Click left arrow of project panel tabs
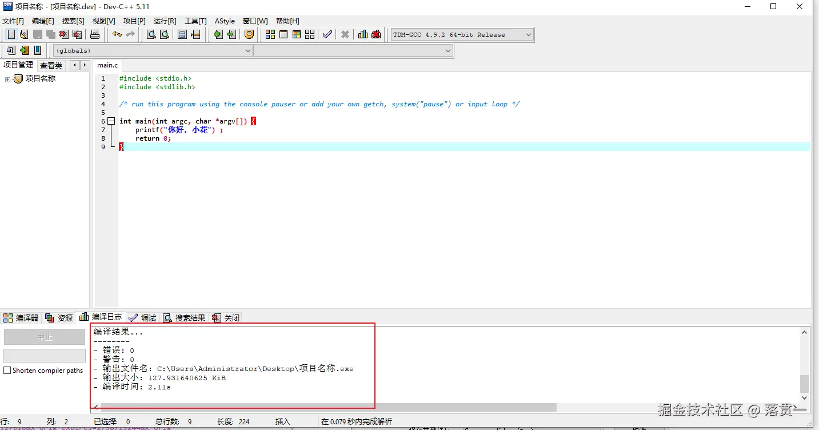The height and width of the screenshot is (430, 819). pyautogui.click(x=75, y=65)
